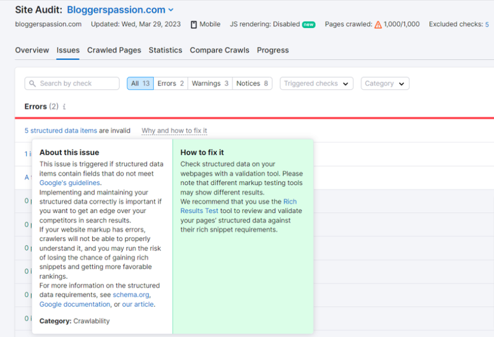The width and height of the screenshot is (494, 337).
Task: Expand the Triggered checks dropdown
Action: tap(316, 83)
